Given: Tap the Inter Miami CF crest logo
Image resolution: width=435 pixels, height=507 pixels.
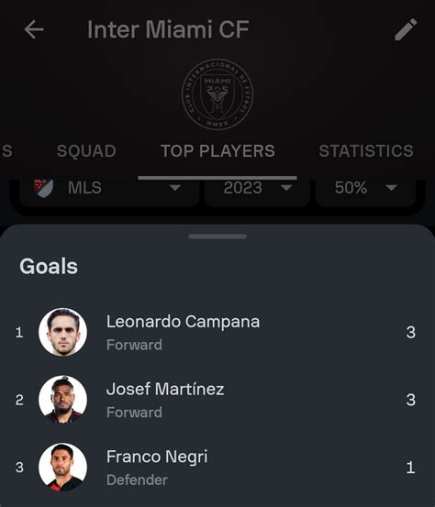Looking at the screenshot, I should [x=217, y=94].
